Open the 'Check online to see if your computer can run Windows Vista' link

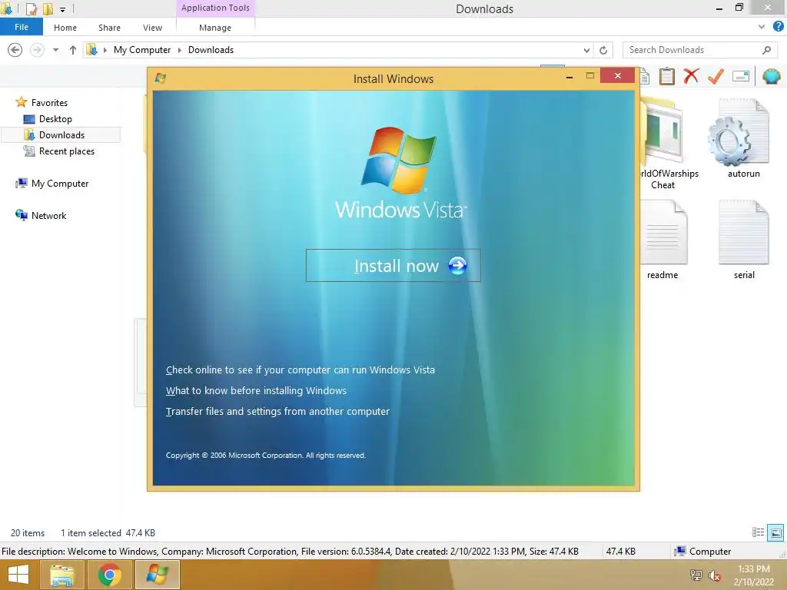(301, 370)
